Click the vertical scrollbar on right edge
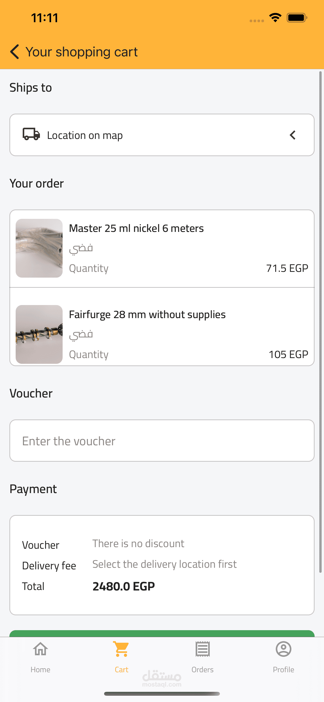This screenshot has height=702, width=324. pos(320,321)
